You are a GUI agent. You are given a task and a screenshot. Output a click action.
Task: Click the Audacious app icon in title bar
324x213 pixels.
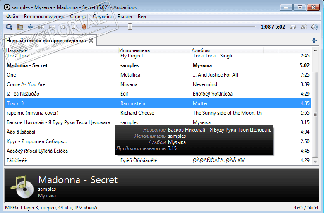(7, 7)
